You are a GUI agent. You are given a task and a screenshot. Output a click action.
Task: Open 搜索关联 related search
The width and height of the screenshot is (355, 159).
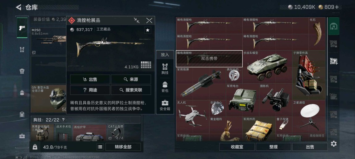point(131,90)
